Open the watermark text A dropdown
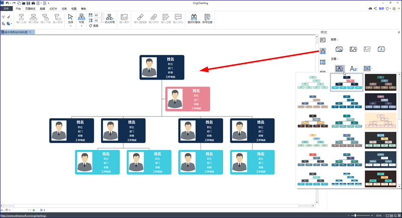 (381, 49)
